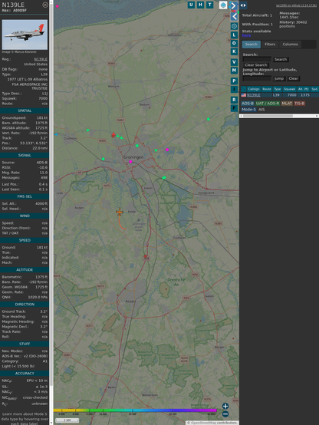Click the Clear Search button
The height and width of the screenshot is (425, 319).
(256, 65)
